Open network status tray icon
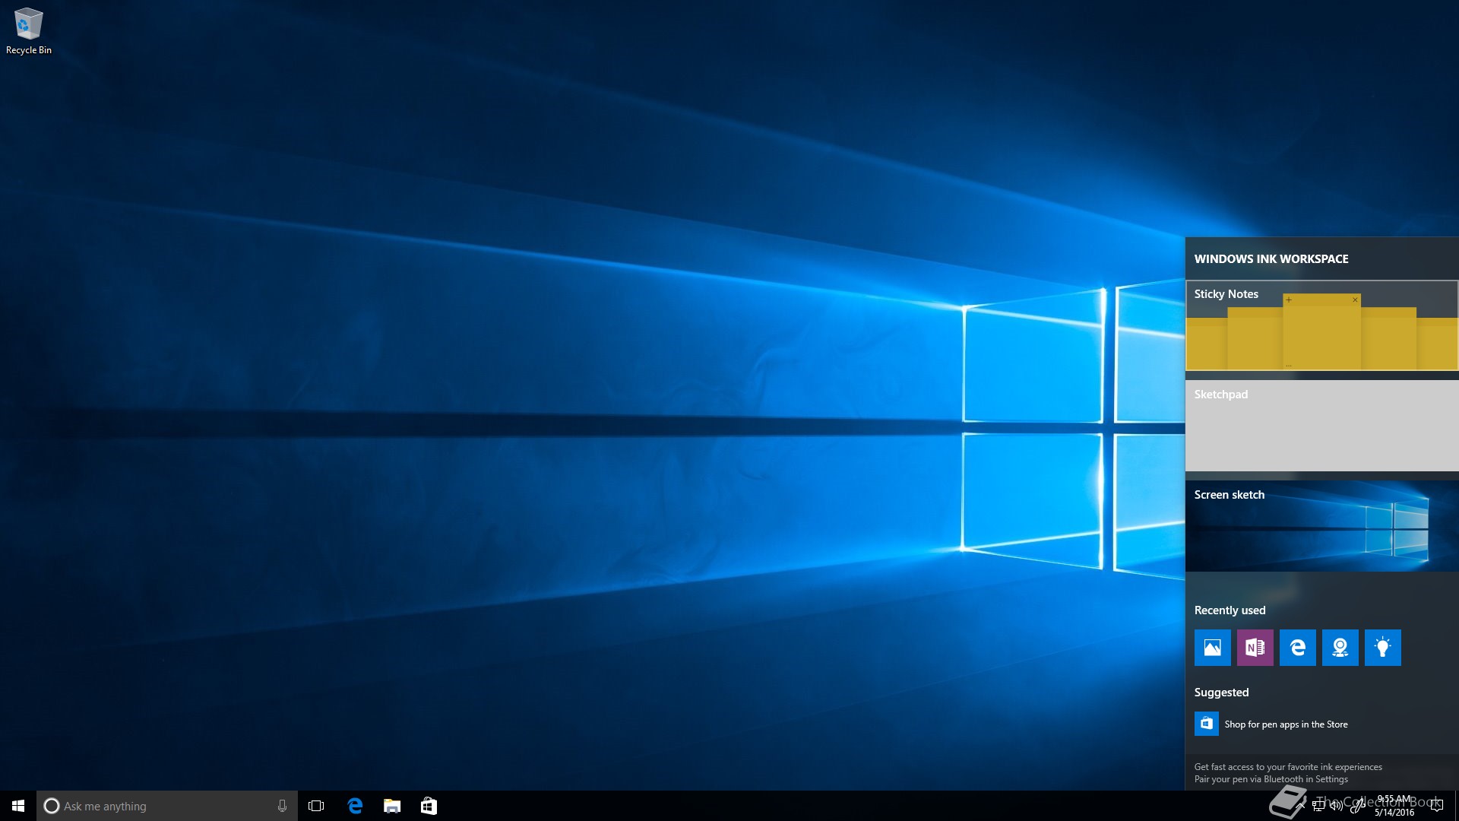 [x=1318, y=806]
